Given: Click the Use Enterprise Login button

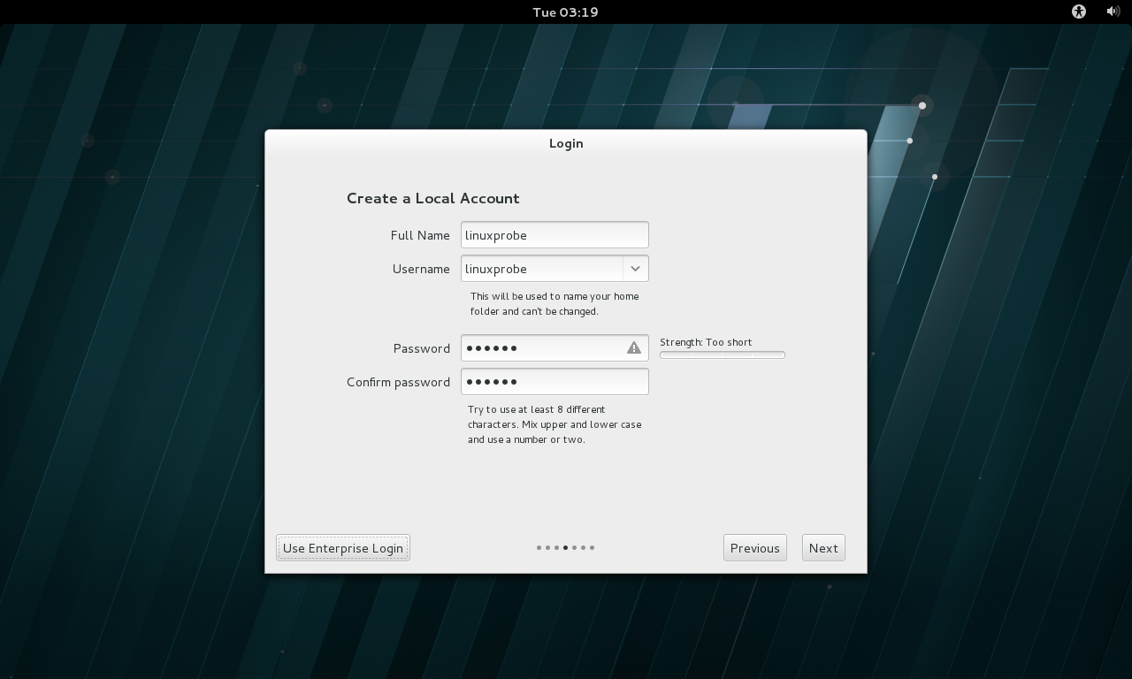Looking at the screenshot, I should 343,548.
